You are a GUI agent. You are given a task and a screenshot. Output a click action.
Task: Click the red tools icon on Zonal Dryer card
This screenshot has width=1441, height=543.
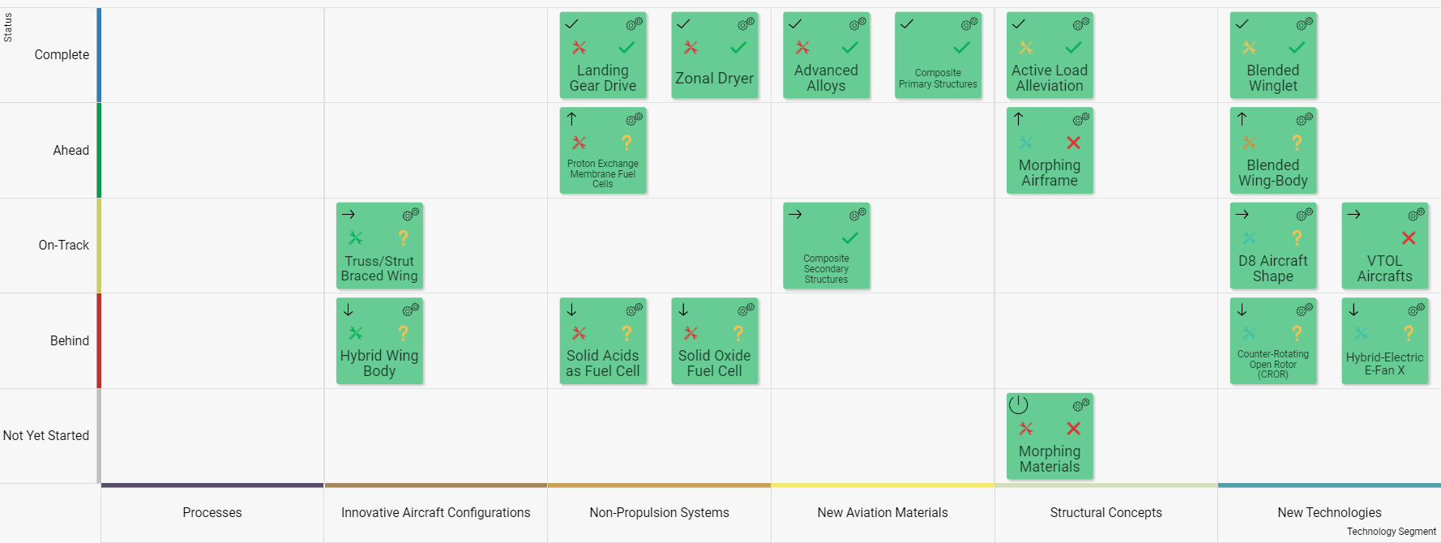click(691, 48)
